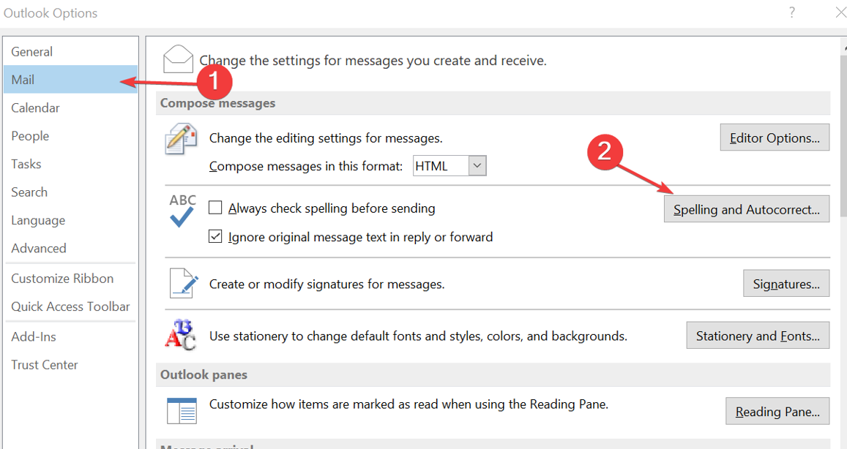
Task: Click the Compose messages section heading
Action: (217, 103)
